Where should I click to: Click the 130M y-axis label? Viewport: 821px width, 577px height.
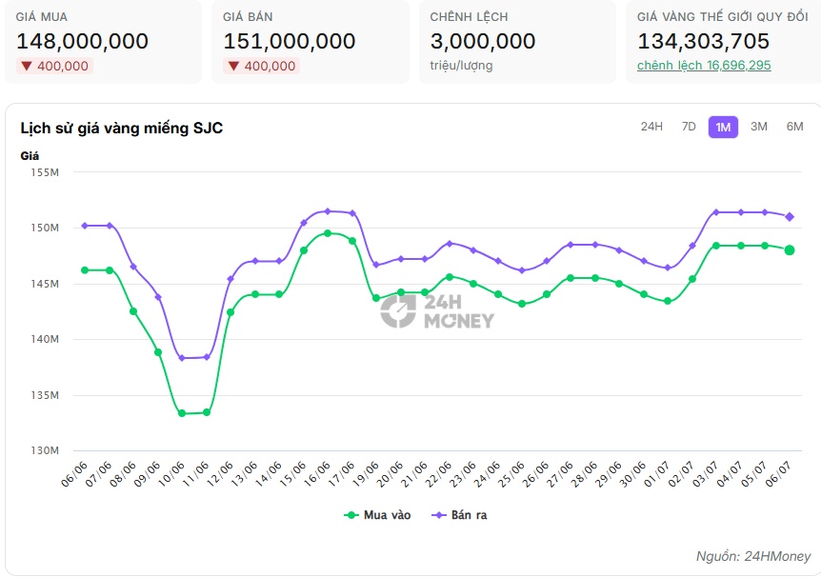click(x=45, y=450)
